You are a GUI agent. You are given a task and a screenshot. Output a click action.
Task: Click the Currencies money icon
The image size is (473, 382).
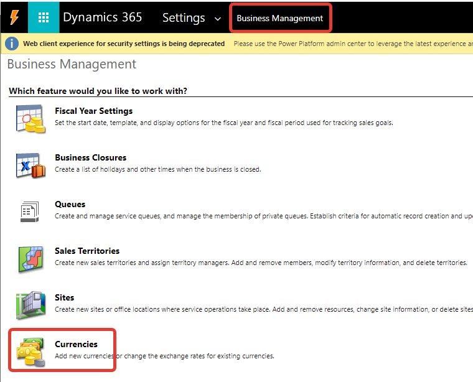(x=30, y=352)
